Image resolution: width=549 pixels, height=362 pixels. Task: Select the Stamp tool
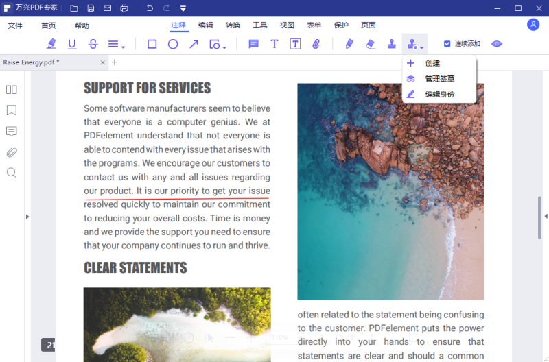click(391, 44)
